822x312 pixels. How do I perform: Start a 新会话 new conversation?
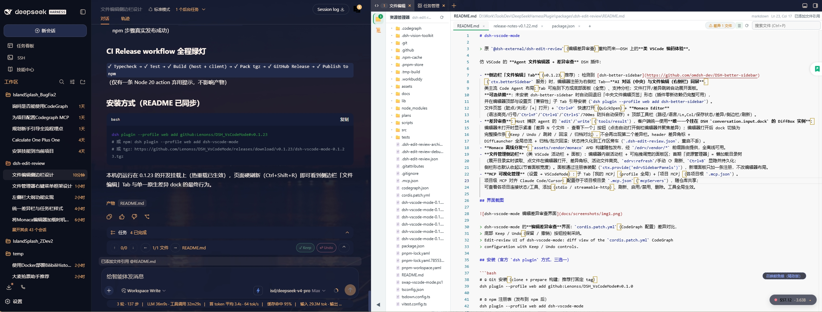45,31
